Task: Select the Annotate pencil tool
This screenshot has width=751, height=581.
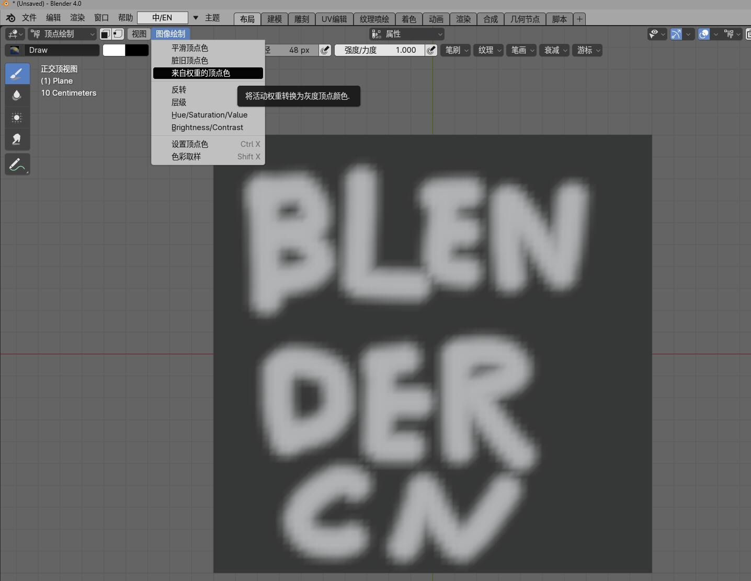Action: (x=17, y=165)
